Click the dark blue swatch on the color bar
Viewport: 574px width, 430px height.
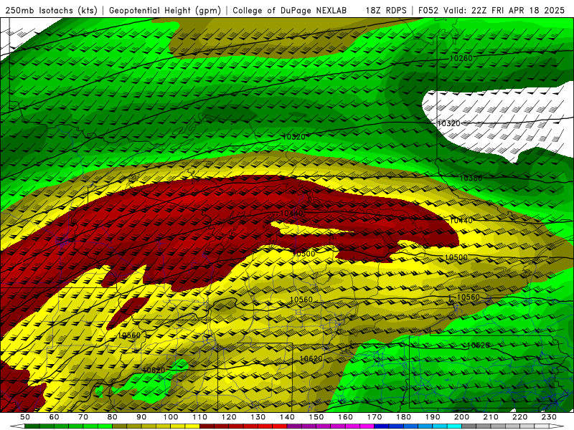coord(382,426)
